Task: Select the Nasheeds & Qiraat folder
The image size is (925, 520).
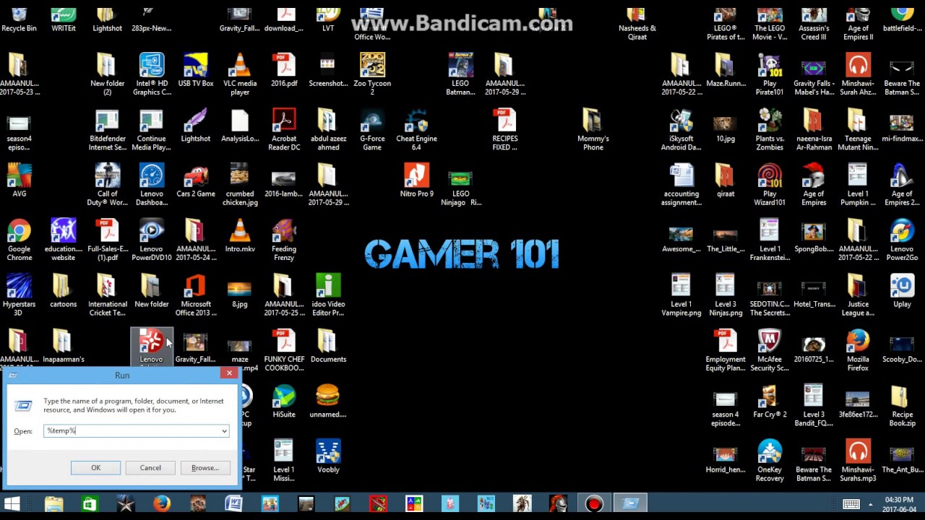Action: [x=637, y=23]
